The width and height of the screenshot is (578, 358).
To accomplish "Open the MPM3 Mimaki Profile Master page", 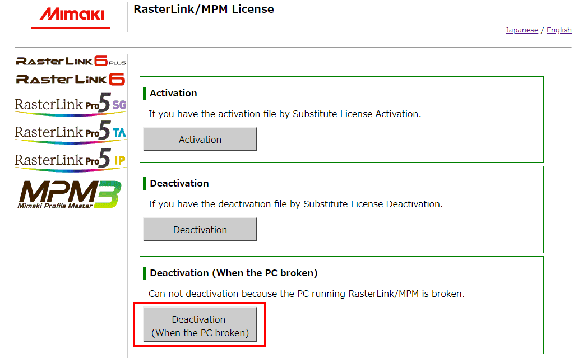I will [x=70, y=193].
